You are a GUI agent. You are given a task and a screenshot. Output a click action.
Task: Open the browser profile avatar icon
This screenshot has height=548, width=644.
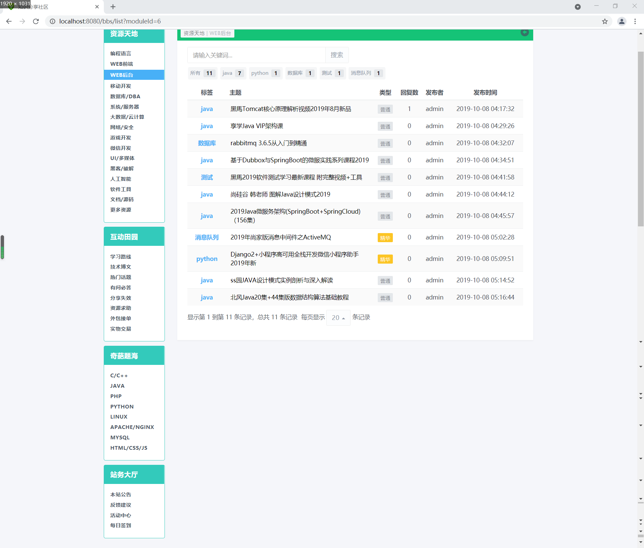coord(622,21)
